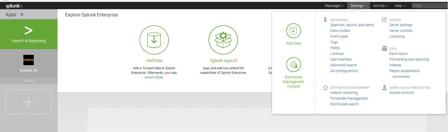The image size is (448, 132).
Task: Open Data models settings
Action: coord(340,31)
